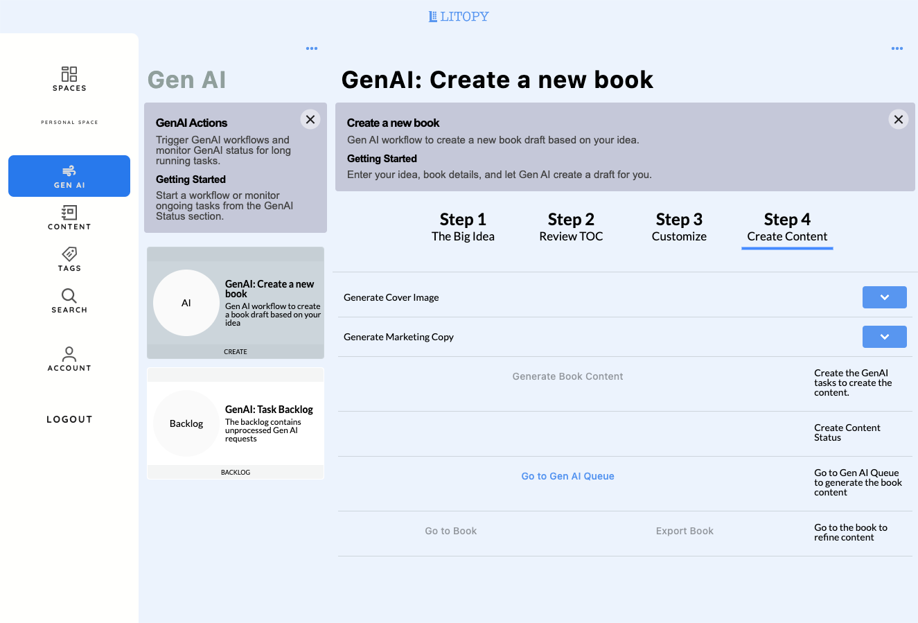
Task: Close the Create a new book banner
Action: 899,119
